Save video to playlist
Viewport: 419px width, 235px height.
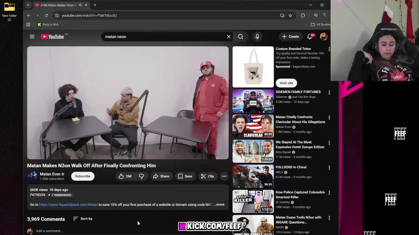[x=185, y=176]
